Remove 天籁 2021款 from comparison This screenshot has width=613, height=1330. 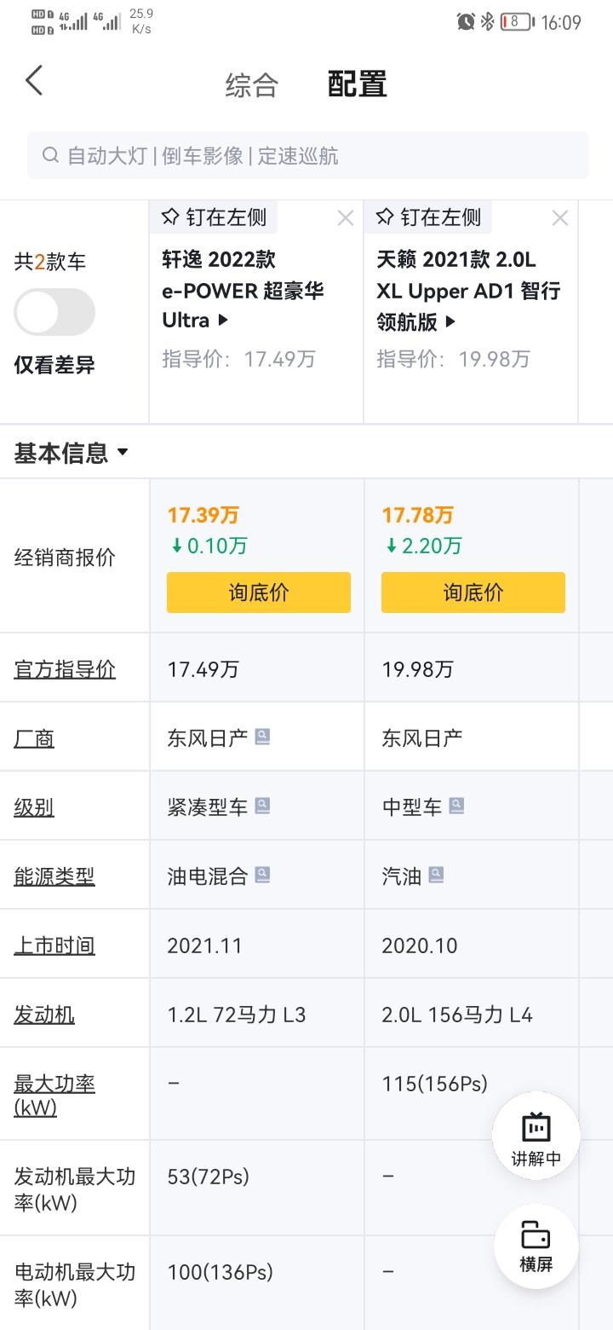click(559, 218)
